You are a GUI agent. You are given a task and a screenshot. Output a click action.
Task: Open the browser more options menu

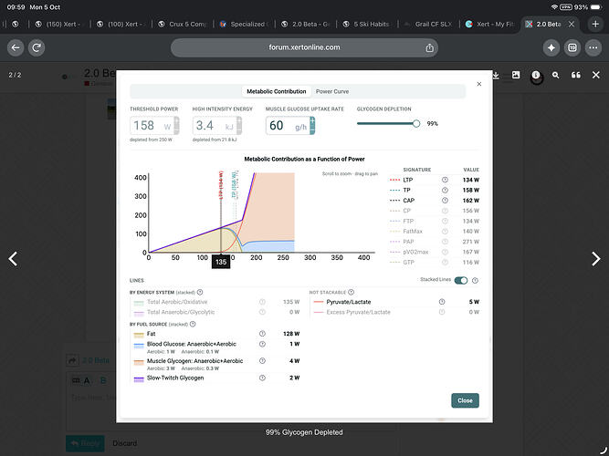tap(593, 47)
